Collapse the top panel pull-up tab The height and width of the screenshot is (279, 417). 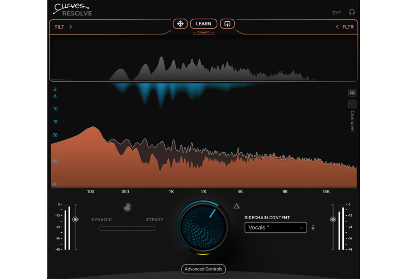(x=204, y=33)
